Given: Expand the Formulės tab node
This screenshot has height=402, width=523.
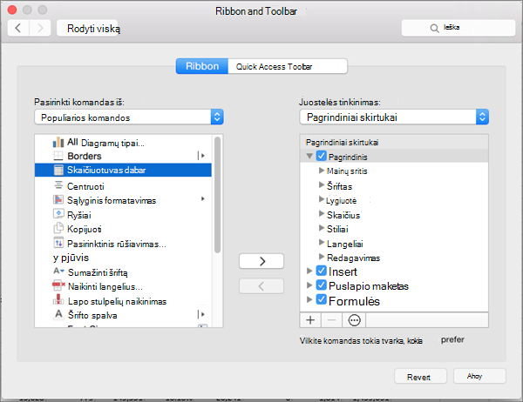Looking at the screenshot, I should coord(309,299).
